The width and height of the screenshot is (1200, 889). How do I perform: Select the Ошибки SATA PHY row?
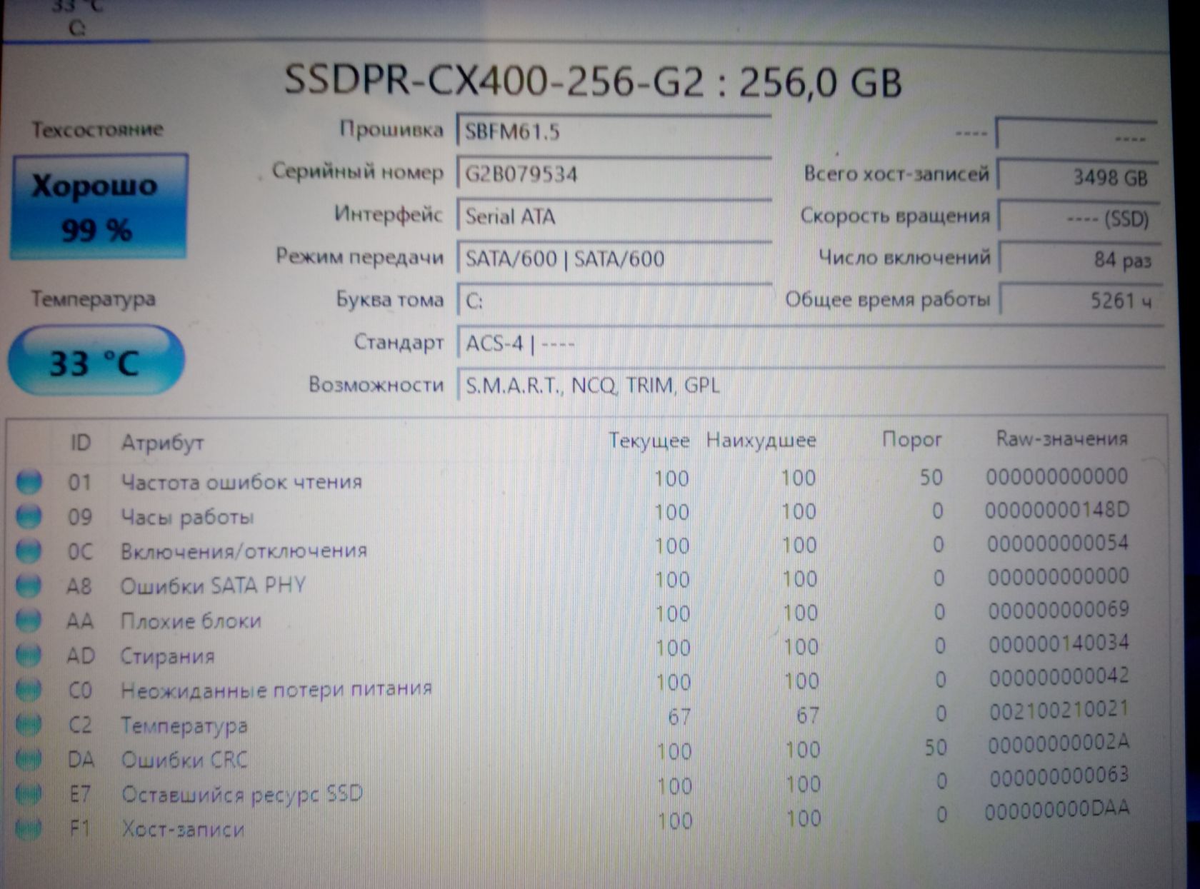click(x=572, y=582)
